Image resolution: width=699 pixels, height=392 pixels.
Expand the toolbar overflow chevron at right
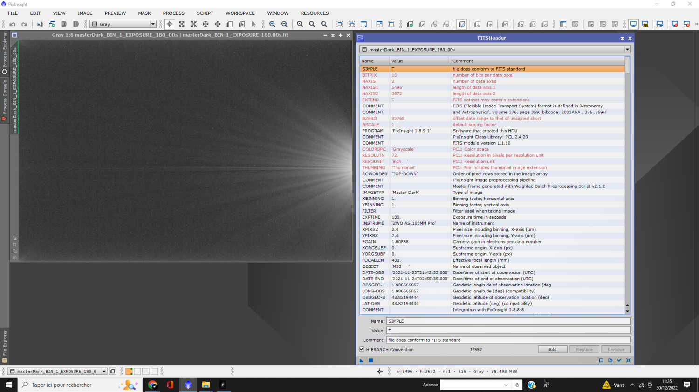point(696,24)
